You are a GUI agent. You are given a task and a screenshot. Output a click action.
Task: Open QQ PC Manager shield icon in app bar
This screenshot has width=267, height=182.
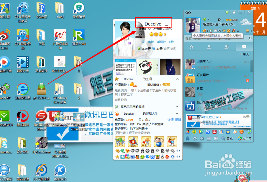click(x=207, y=131)
